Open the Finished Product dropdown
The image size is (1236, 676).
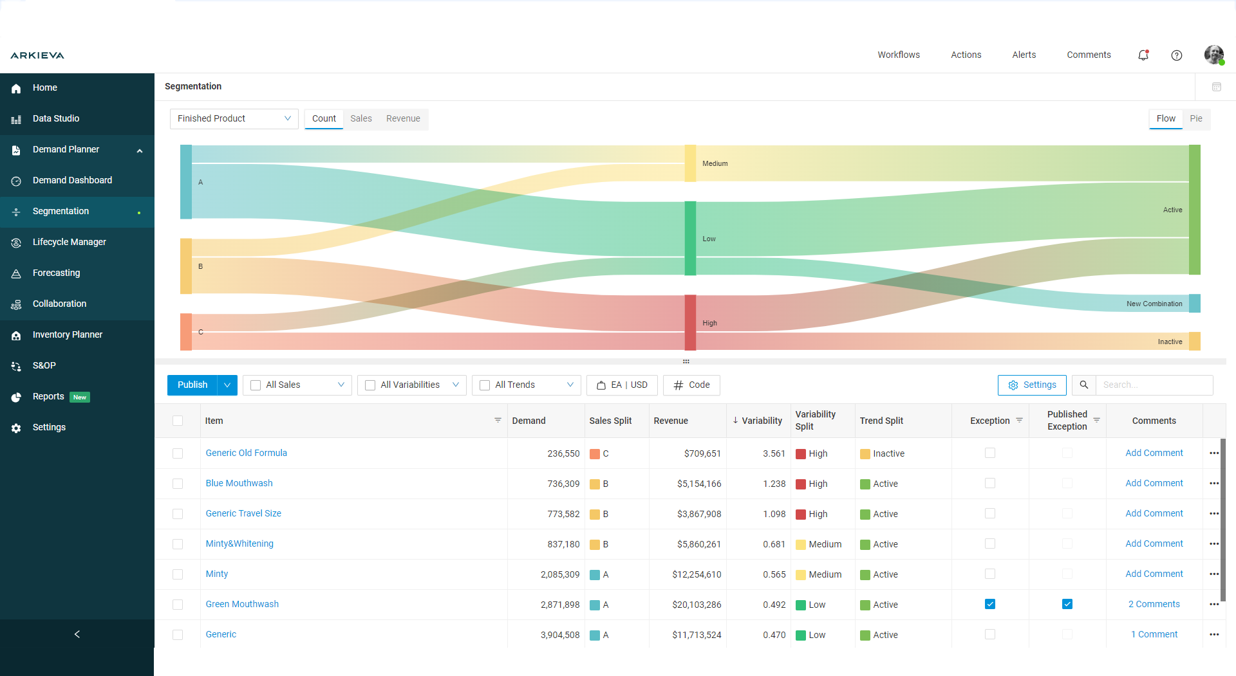pos(234,118)
